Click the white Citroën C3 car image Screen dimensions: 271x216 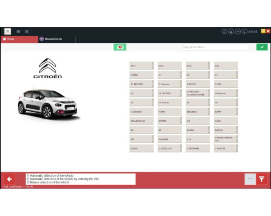point(48,103)
